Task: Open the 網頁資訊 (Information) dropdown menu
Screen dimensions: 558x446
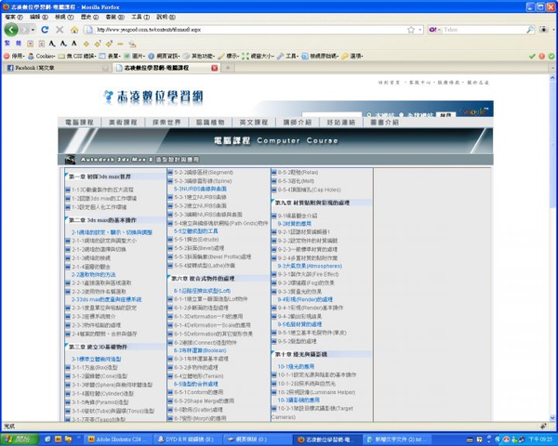Action: point(164,56)
